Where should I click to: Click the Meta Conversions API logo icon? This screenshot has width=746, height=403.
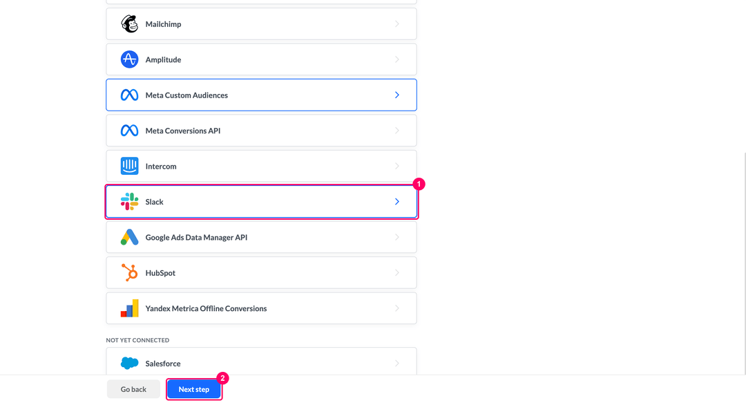[x=129, y=131]
